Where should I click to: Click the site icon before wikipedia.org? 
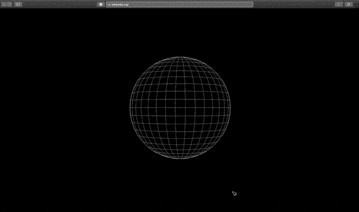tap(109, 4)
